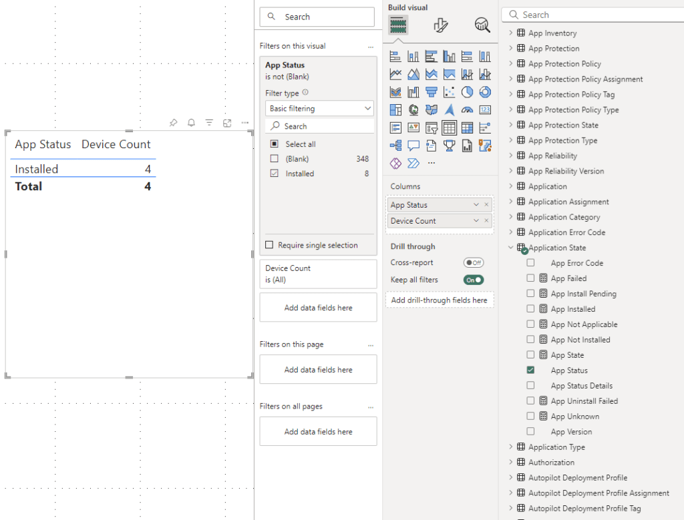The image size is (684, 520).
Task: Open Filters on all pages options menu
Action: (x=371, y=407)
